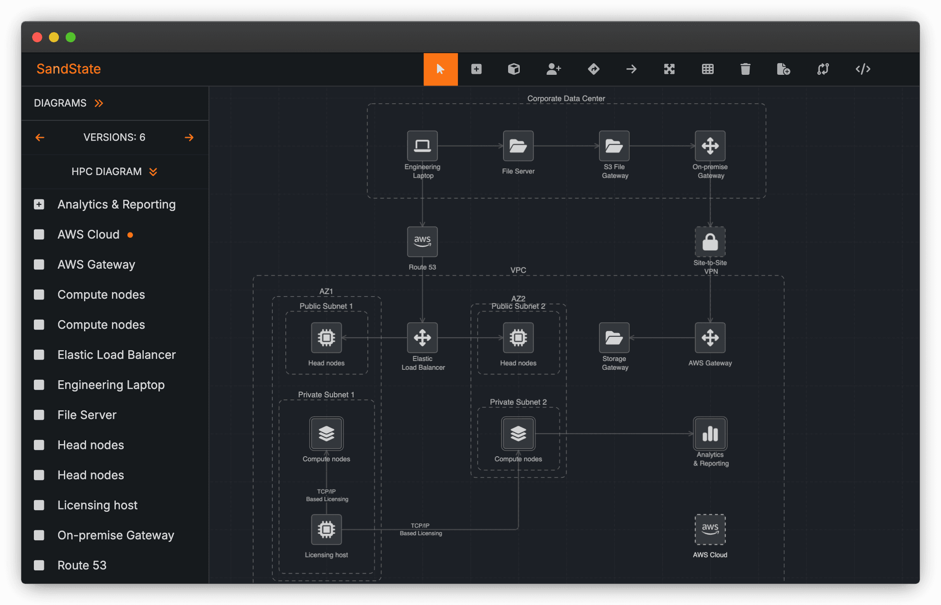The height and width of the screenshot is (605, 941).
Task: Go to the previous version with the left arrow
Action: [40, 137]
